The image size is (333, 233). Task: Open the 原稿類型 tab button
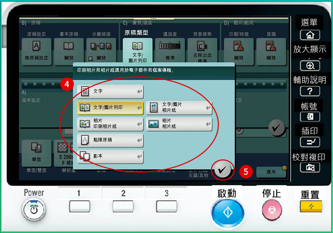click(x=137, y=50)
